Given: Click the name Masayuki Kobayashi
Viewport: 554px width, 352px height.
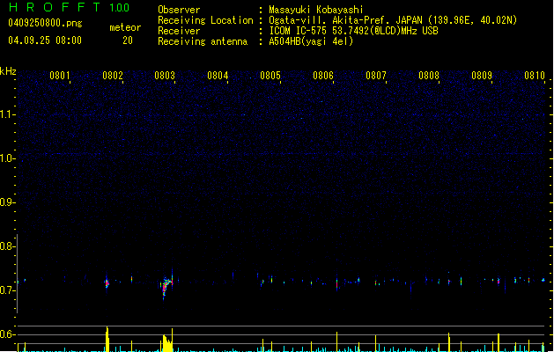Looking at the screenshot, I should 316,10.
